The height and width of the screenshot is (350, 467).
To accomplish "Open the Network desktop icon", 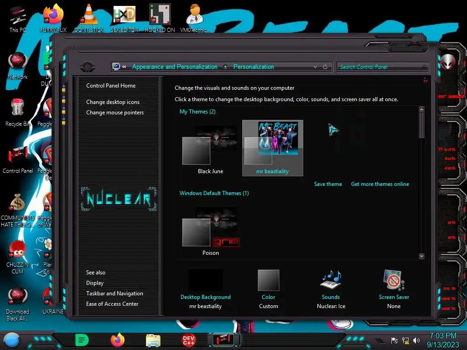I will [x=18, y=66].
